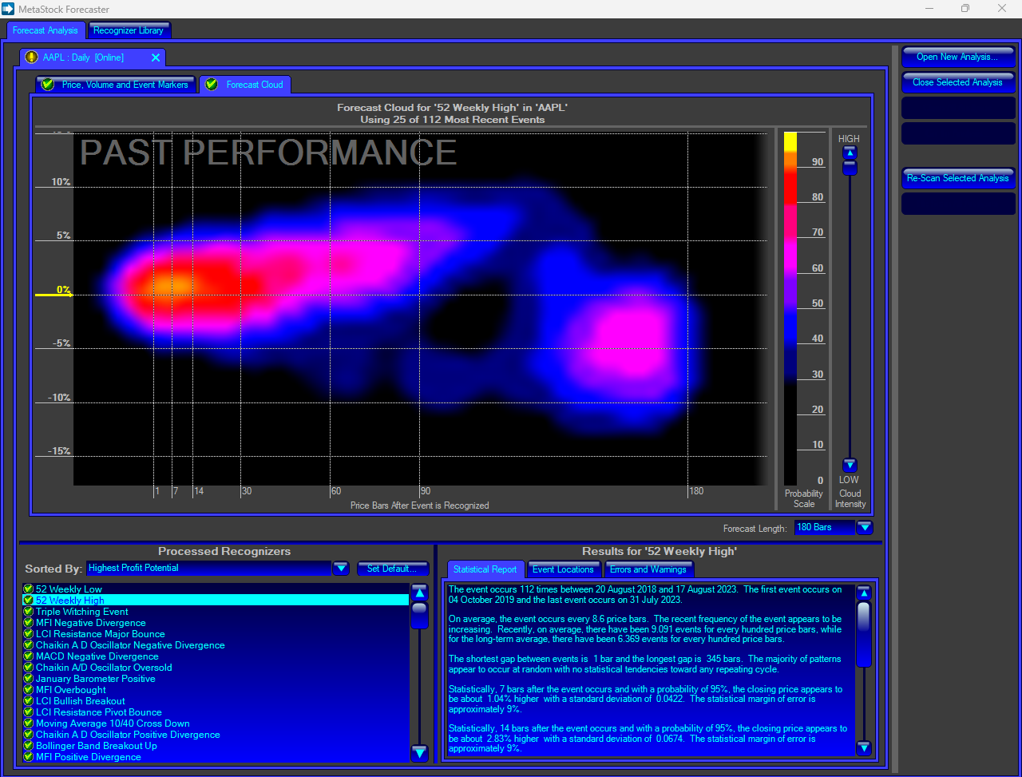Select the Forecast Cloud tab
The height and width of the screenshot is (777, 1022).
coord(246,84)
